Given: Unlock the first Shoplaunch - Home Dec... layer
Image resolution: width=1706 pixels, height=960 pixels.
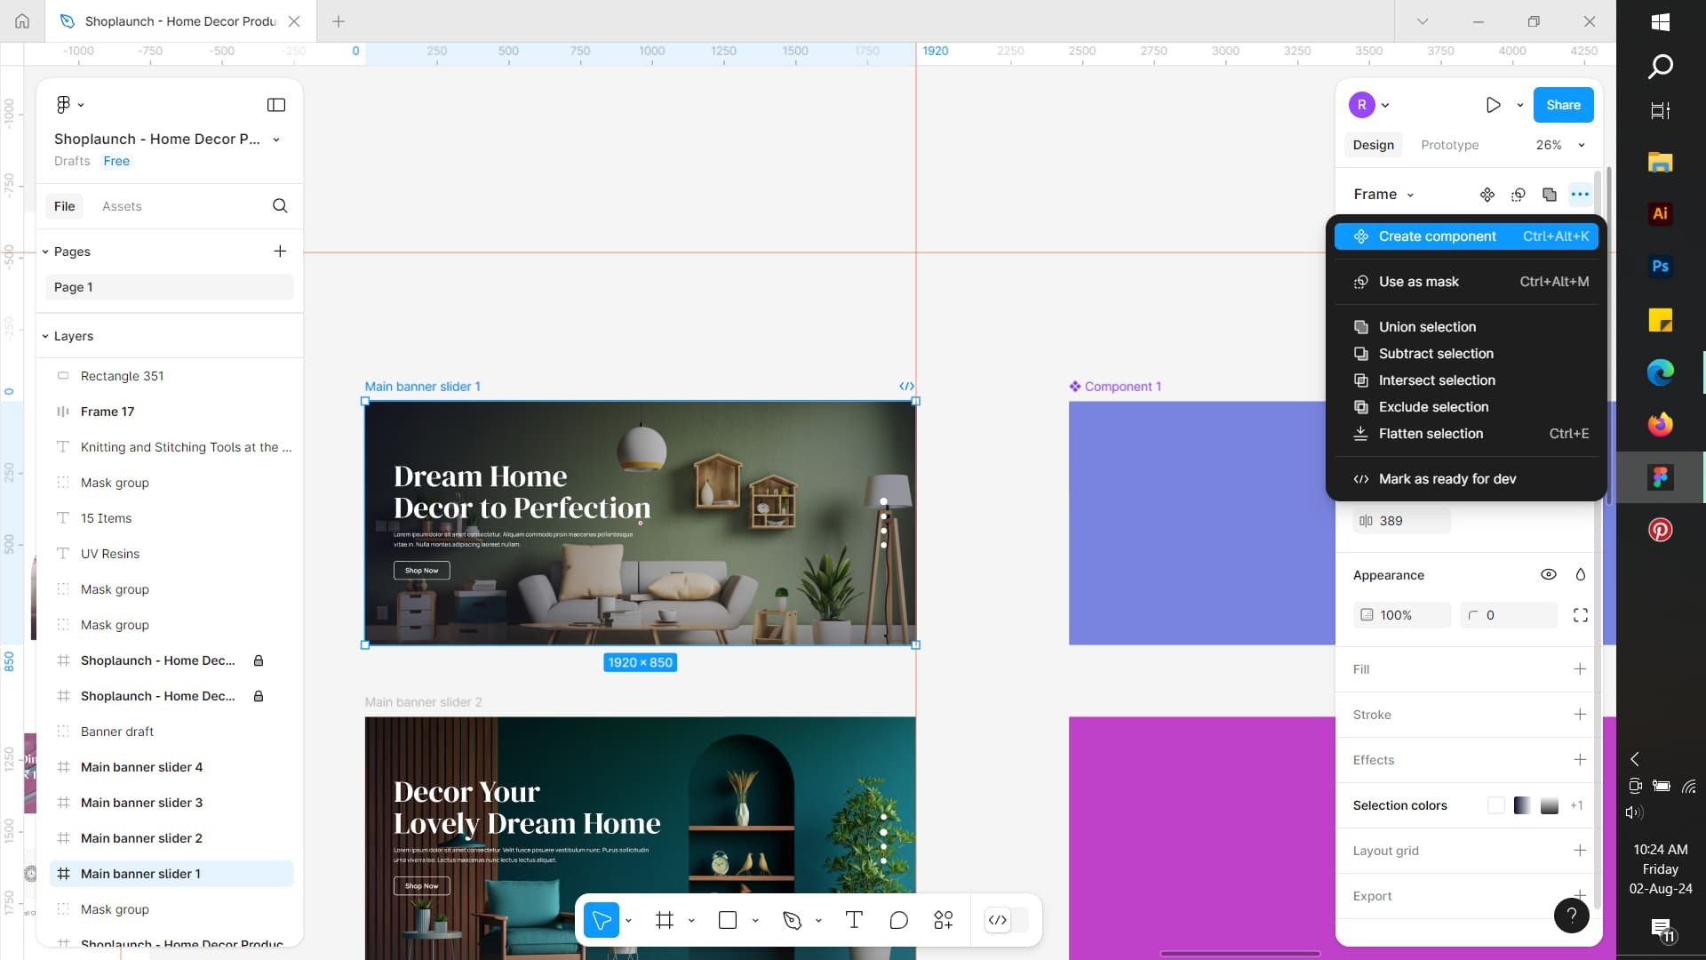Looking at the screenshot, I should click(x=259, y=660).
